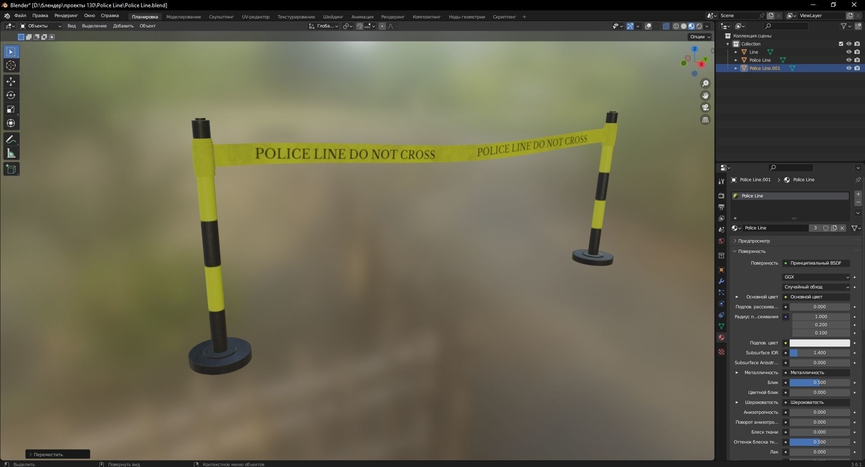Hide Police Line.001 via eye icon
The height and width of the screenshot is (467, 865).
point(849,68)
